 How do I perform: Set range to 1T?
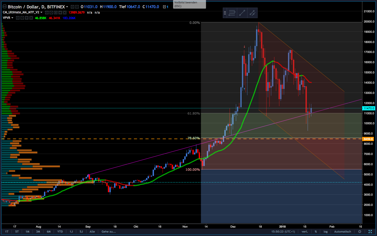(7, 232)
